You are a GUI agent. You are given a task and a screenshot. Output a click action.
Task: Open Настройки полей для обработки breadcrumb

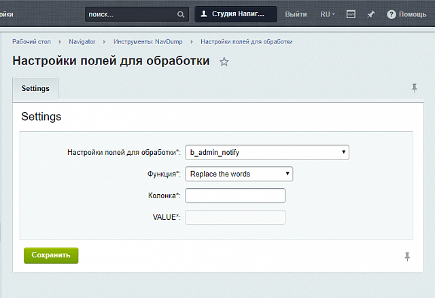tap(247, 42)
